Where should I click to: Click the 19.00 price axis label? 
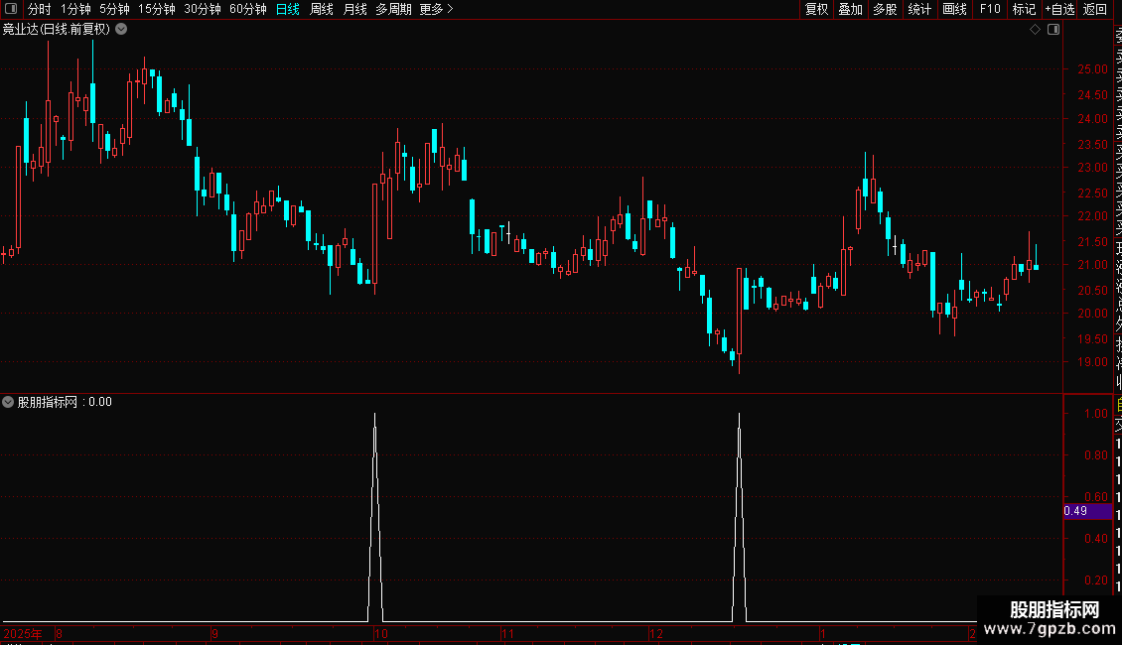point(1092,362)
